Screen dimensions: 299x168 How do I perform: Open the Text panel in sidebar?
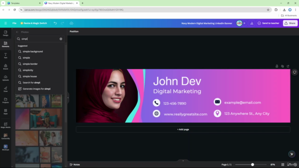coord(6,56)
